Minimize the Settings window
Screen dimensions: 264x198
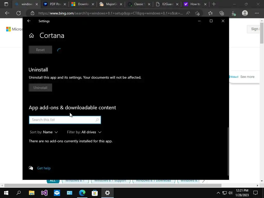[x=199, y=21]
